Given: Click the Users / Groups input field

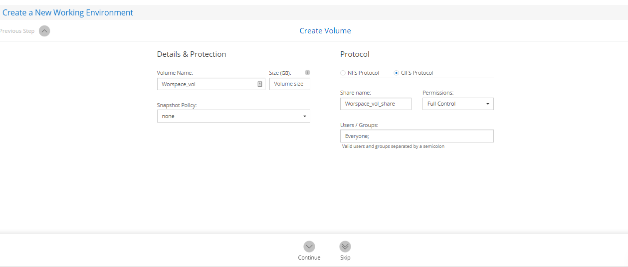Looking at the screenshot, I should click(417, 136).
